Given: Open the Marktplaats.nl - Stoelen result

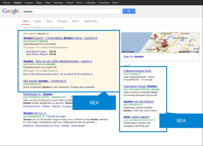Looking at the screenshot, I should tap(38, 94).
